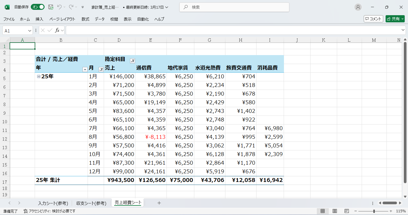Switch to Normal view in status bar
This screenshot has width=408, height=215.
pyautogui.click(x=323, y=211)
